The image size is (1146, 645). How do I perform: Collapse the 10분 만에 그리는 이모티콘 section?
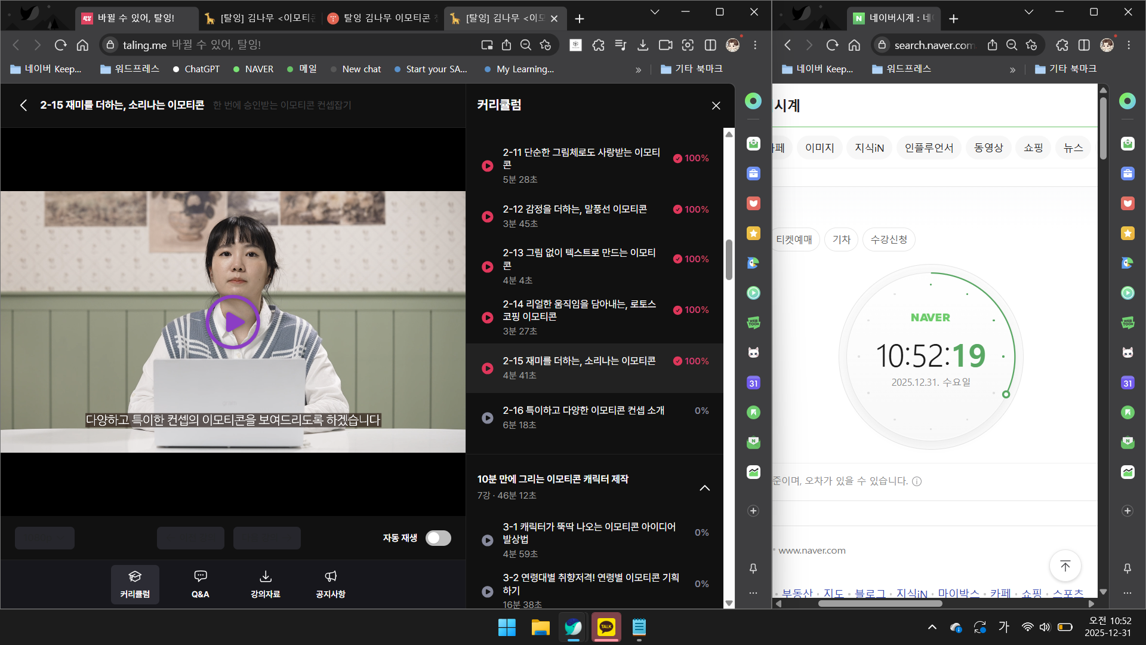coord(704,487)
